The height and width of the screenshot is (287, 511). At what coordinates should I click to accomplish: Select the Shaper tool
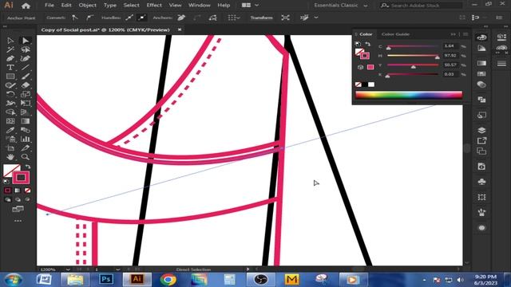point(10,85)
